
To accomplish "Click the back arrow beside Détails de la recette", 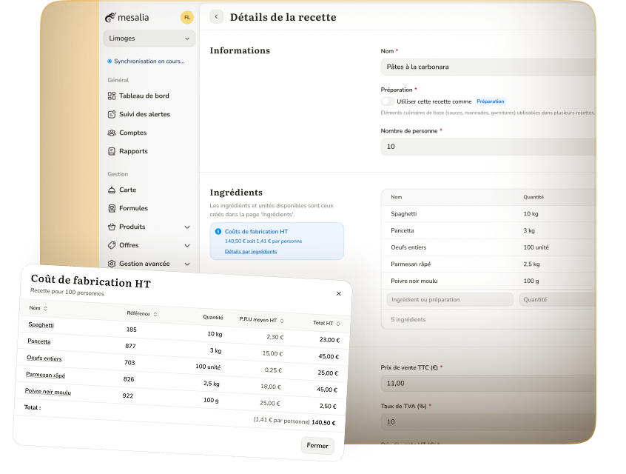I will (216, 17).
